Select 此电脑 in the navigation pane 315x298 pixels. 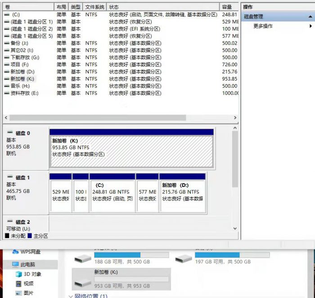[x=27, y=264]
